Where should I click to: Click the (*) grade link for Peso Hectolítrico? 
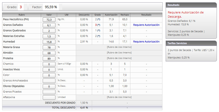click(x=99, y=20)
